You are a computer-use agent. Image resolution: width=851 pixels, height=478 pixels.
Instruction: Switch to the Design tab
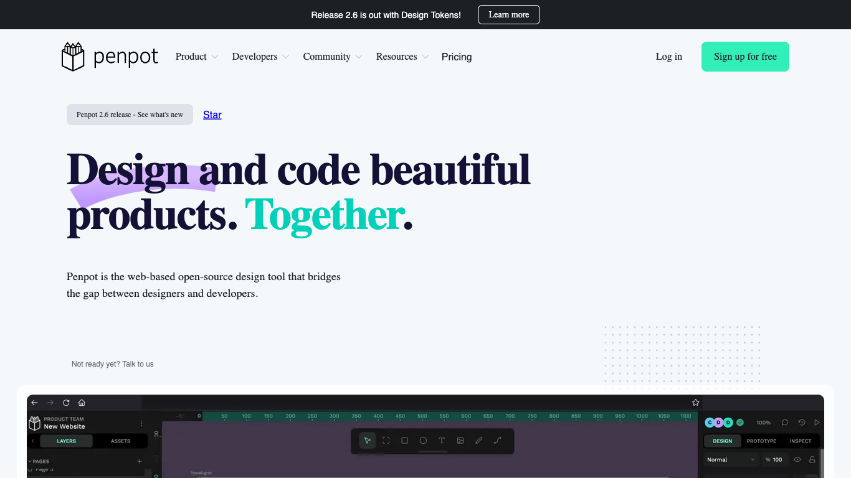(723, 441)
